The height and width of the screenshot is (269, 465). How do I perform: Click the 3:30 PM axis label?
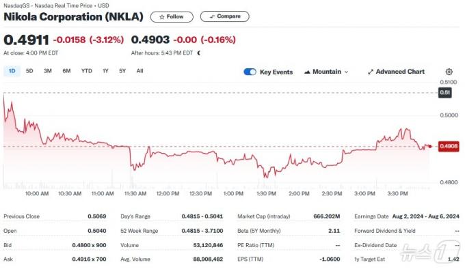click(398, 193)
